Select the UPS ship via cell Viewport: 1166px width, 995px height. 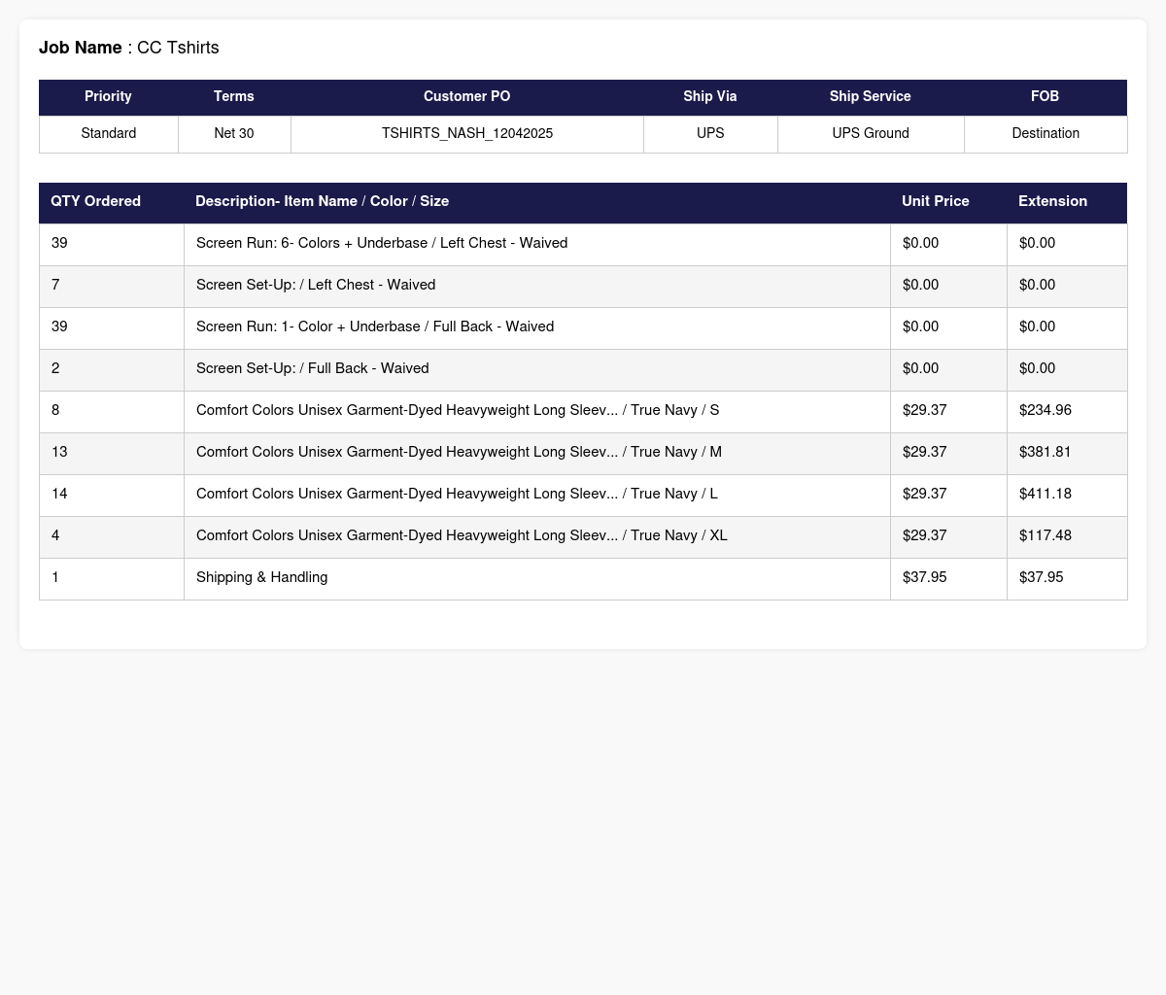(x=710, y=134)
